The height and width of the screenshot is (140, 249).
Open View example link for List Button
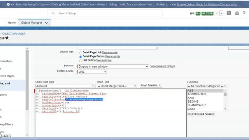(x=104, y=60)
